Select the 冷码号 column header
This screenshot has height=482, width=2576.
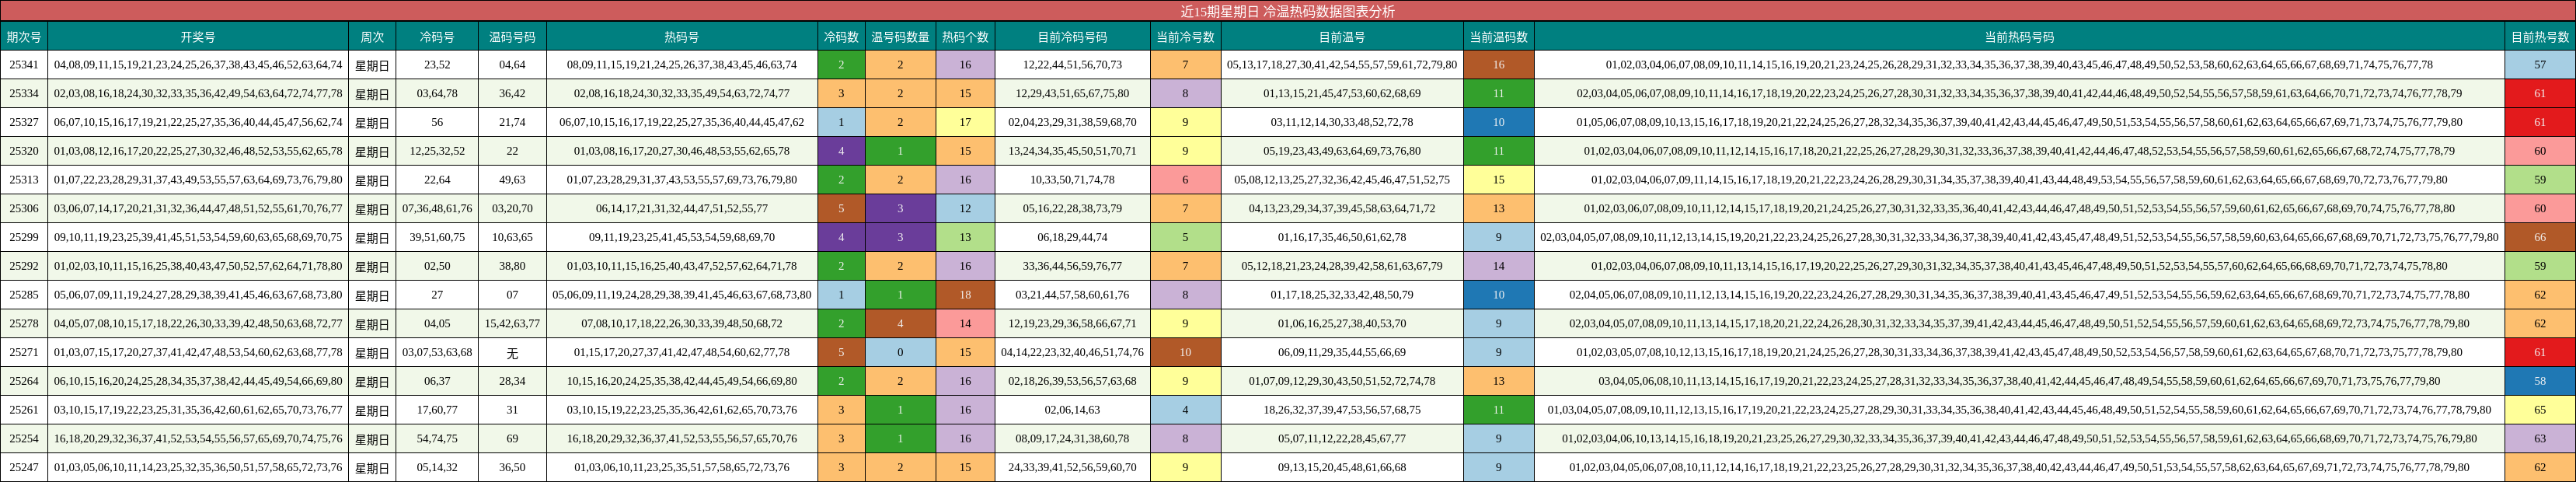coord(437,37)
